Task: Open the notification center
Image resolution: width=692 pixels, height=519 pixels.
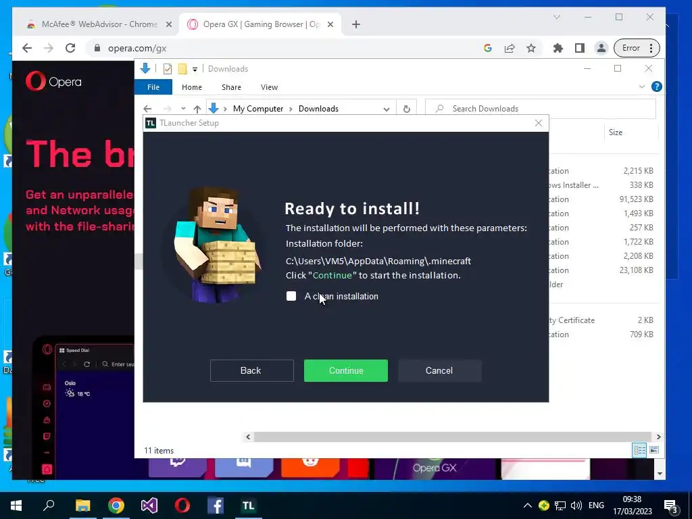Action: [x=671, y=506]
